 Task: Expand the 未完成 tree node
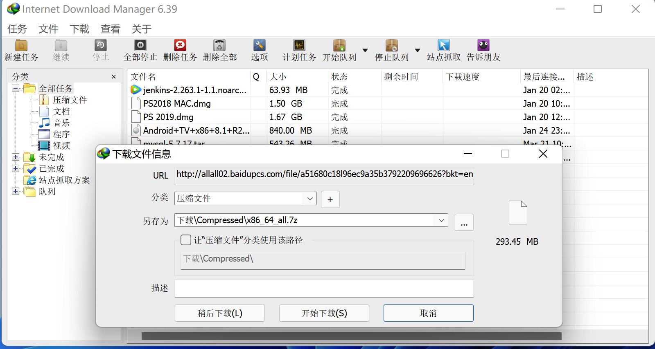[x=16, y=157]
